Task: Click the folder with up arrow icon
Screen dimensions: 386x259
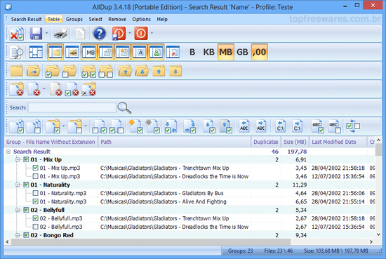Action: click(125, 71)
